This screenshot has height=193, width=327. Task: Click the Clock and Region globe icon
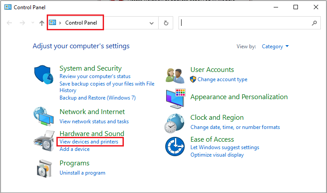[175, 122]
